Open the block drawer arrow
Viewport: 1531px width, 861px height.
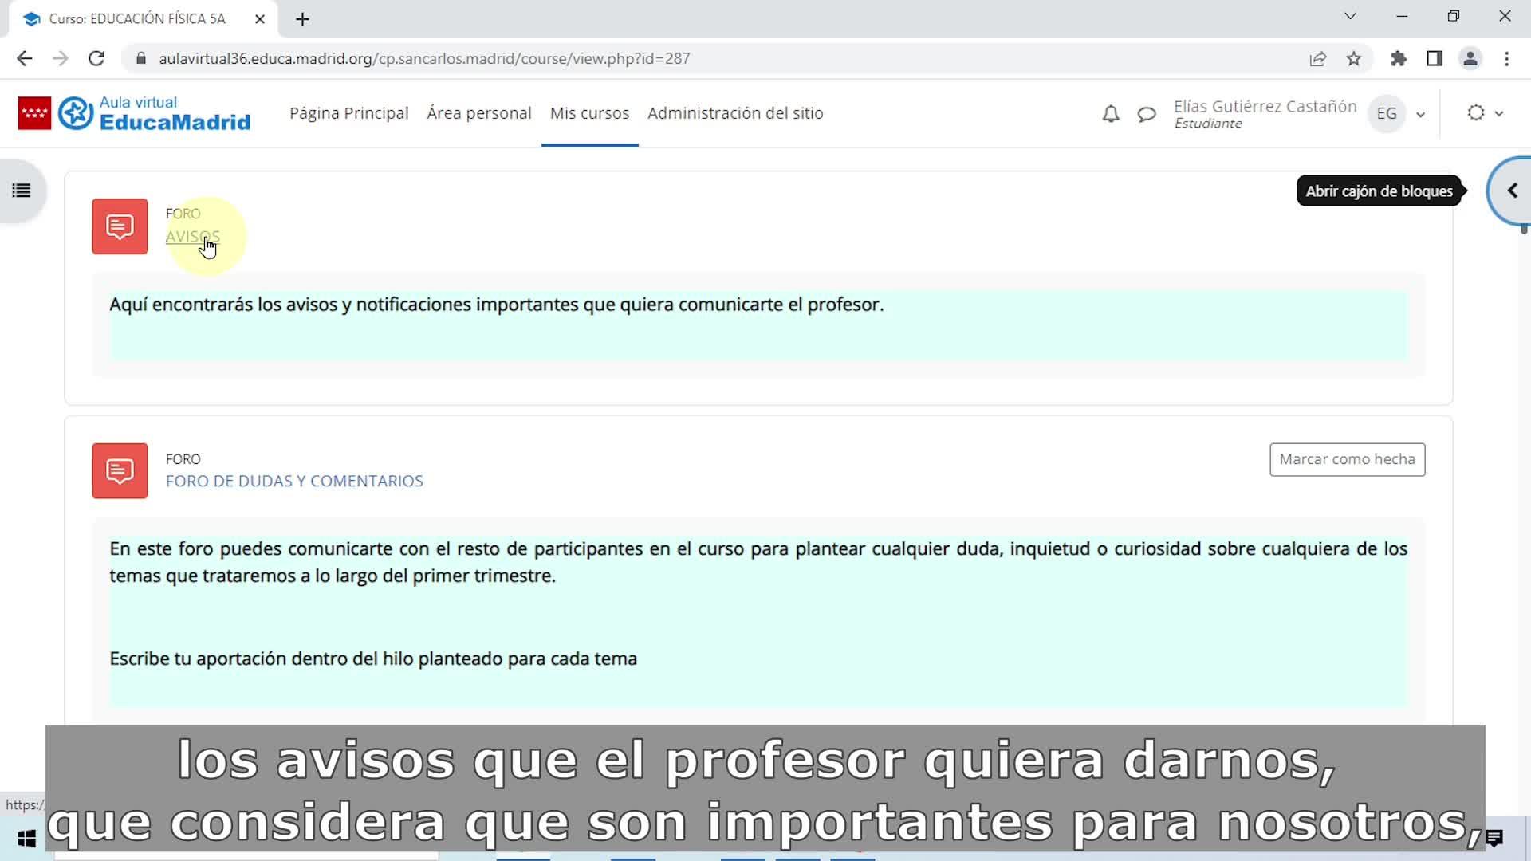click(x=1512, y=191)
